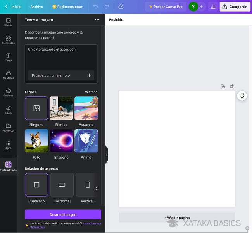The width and height of the screenshot is (252, 233).
Task: Select the Acuarela style thumbnail
Action: pos(86,108)
